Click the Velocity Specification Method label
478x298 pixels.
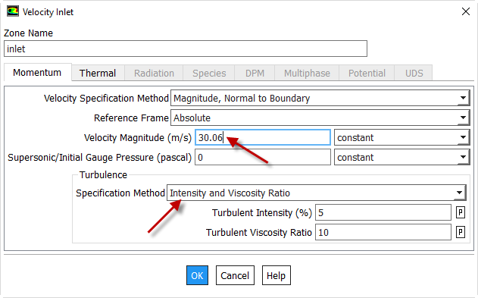(106, 99)
